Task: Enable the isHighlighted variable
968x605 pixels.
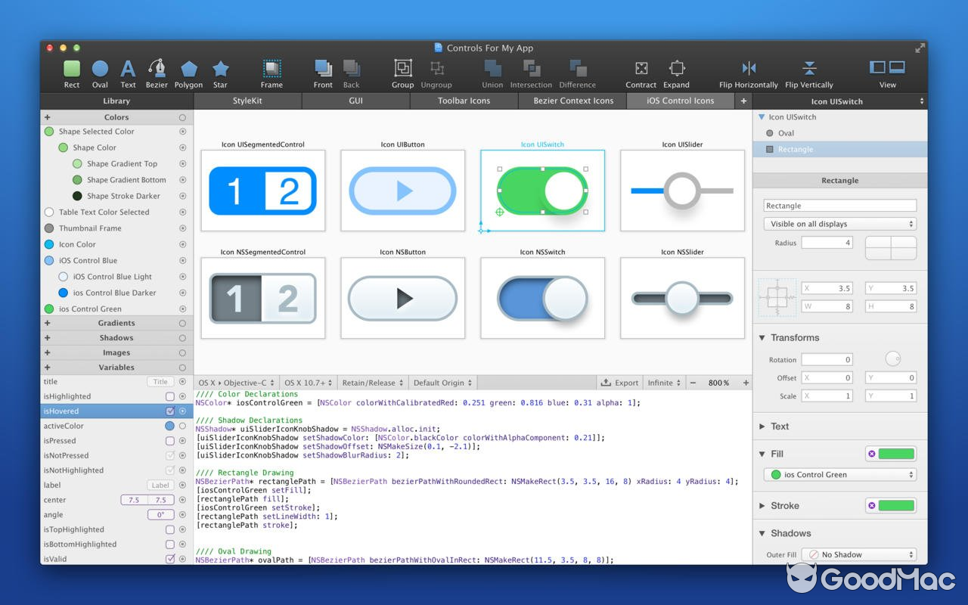Action: [170, 396]
